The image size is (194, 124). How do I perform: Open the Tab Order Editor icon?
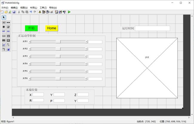pyautogui.click(x=48, y=12)
